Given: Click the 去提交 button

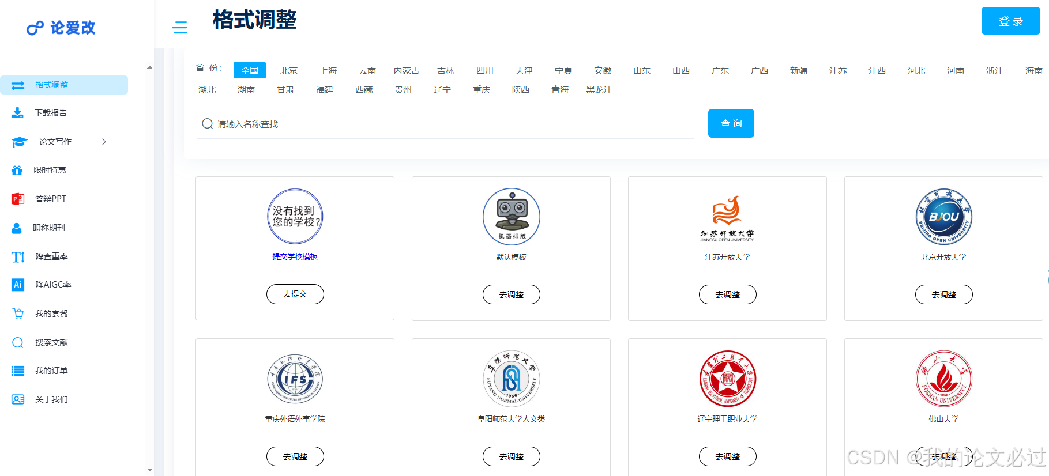Looking at the screenshot, I should tap(295, 294).
